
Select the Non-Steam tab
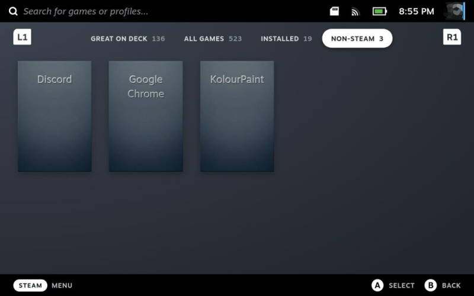(x=357, y=38)
